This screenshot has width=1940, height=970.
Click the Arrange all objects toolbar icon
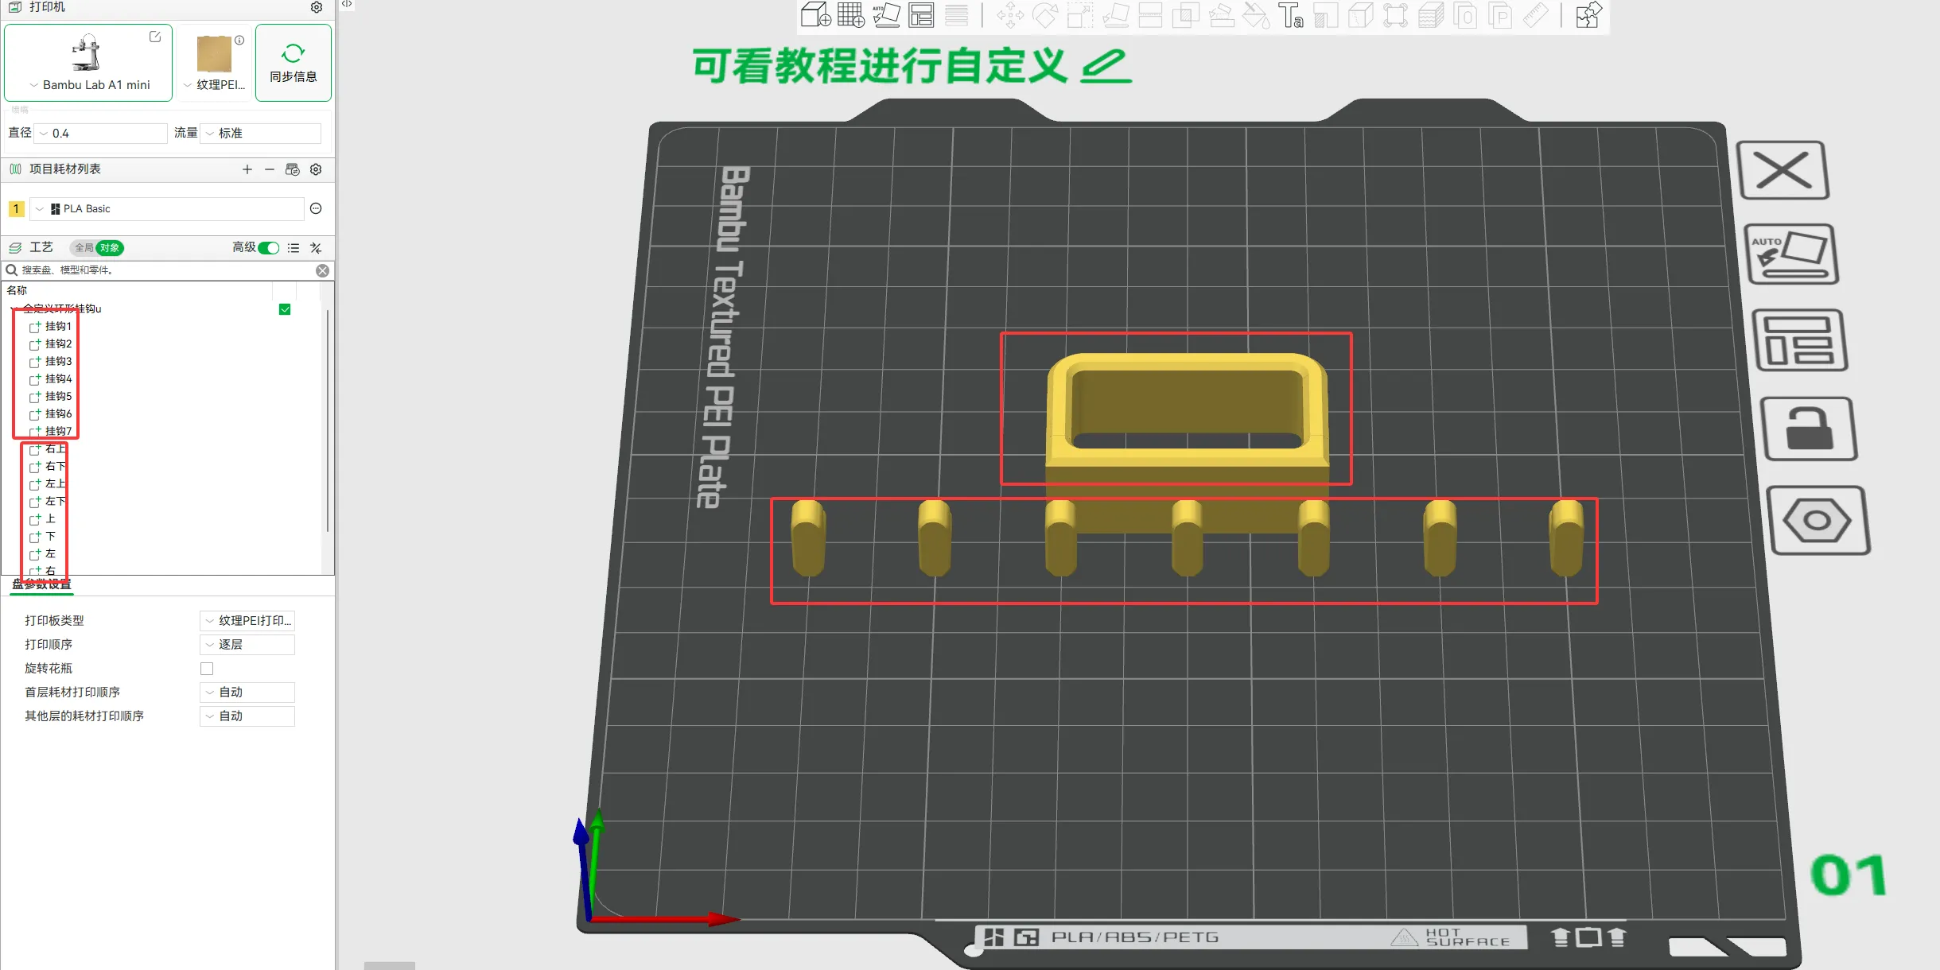[921, 15]
